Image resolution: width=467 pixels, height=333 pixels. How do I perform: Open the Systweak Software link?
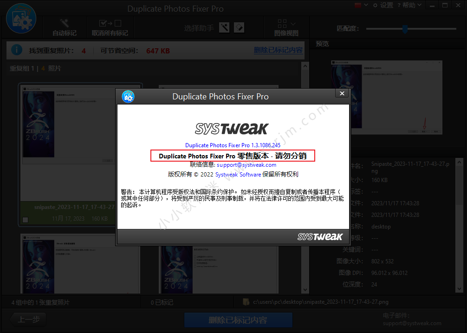[x=238, y=175]
